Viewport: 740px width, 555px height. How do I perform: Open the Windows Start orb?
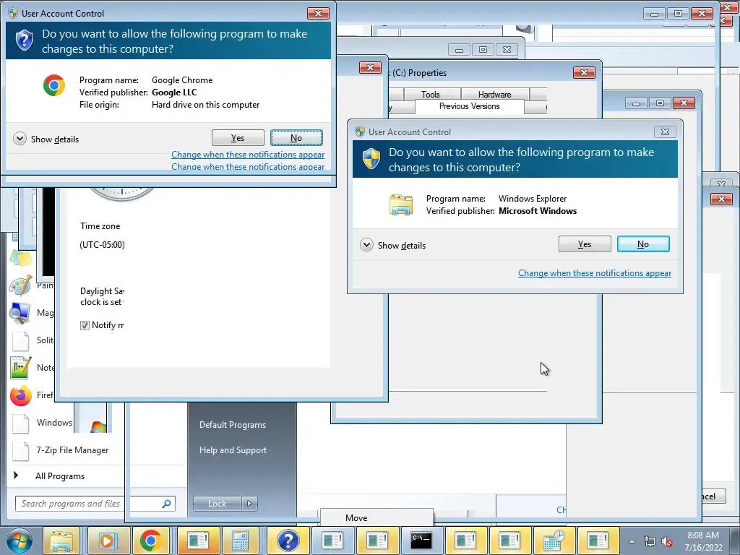[x=20, y=541]
